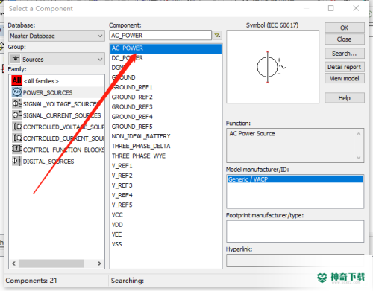373x291 pixels.
Task: Click the component filter icon
Action: pyautogui.click(x=217, y=36)
